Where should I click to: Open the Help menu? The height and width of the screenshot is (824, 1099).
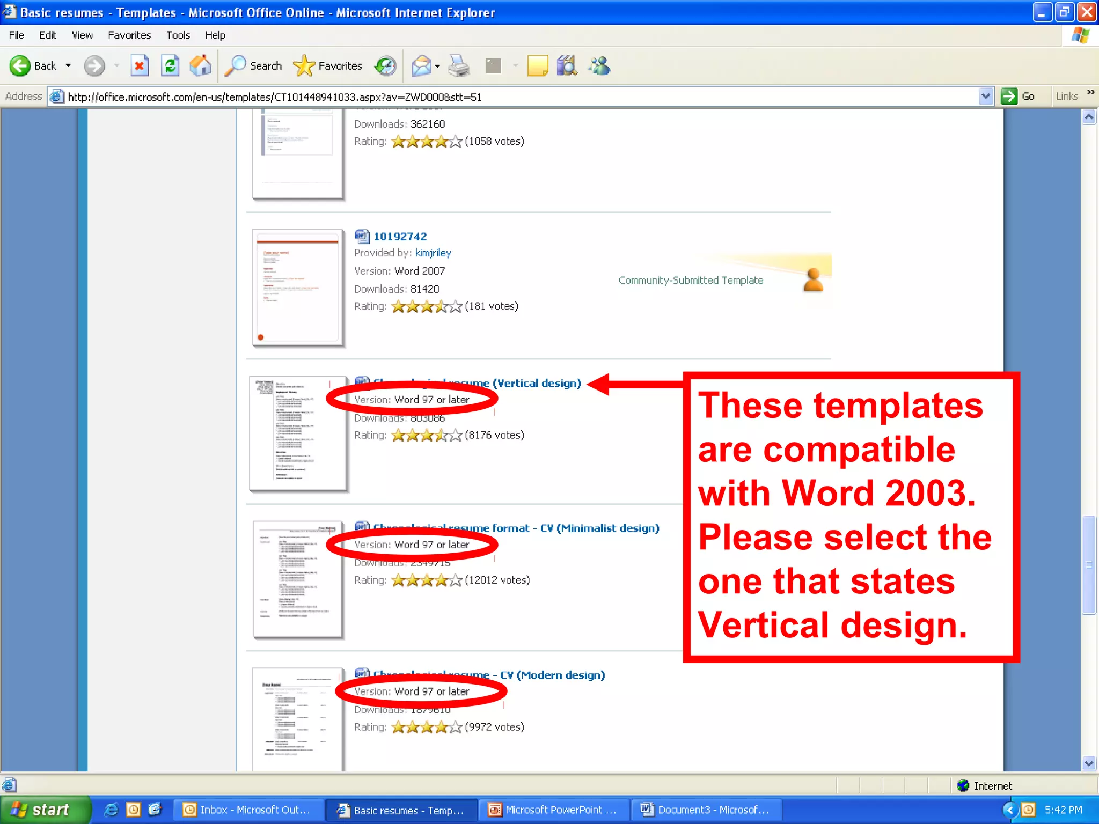(x=215, y=35)
